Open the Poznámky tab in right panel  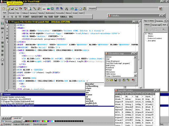tap(159, 21)
